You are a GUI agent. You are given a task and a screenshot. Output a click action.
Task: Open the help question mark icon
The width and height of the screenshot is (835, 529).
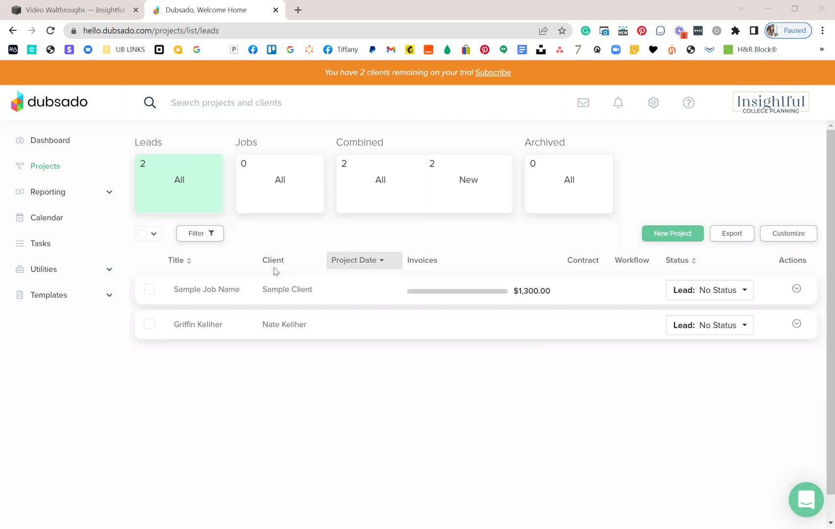pyautogui.click(x=689, y=102)
